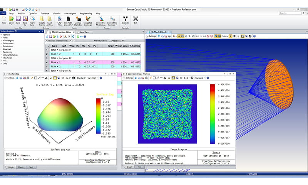The image size is (308, 185).
Task: Click Create Archive in the ribbon
Action: tap(42, 21)
